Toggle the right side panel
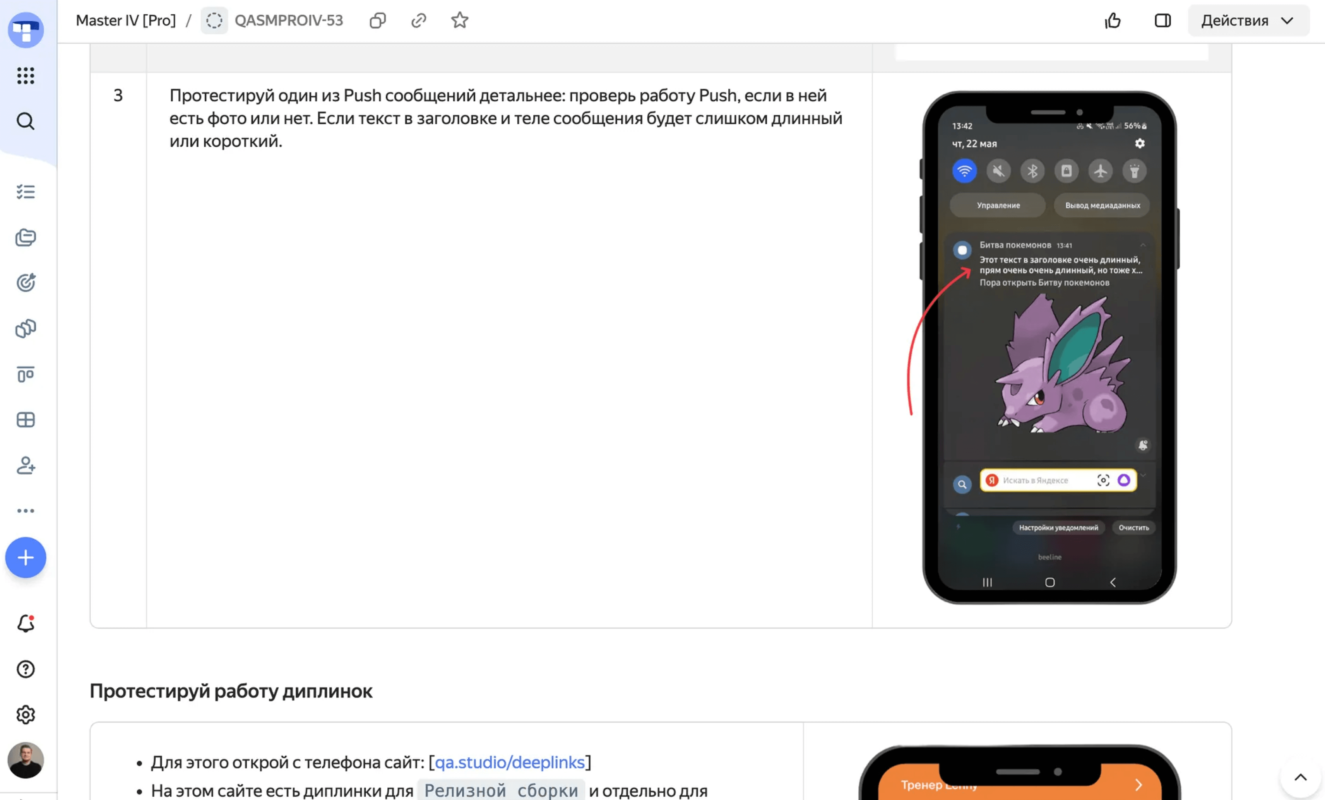This screenshot has width=1325, height=800. (x=1162, y=21)
